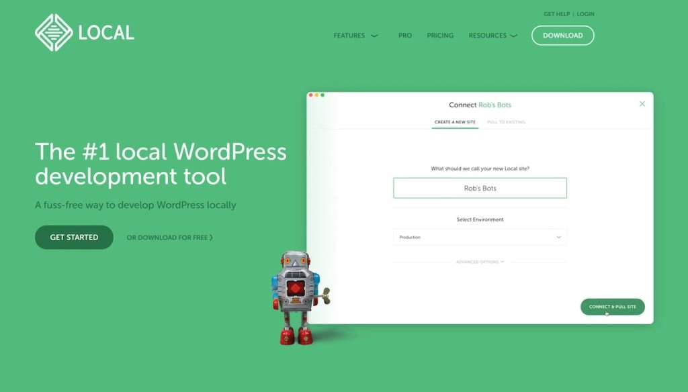Click the Get Started button
The width and height of the screenshot is (688, 392).
74,237
